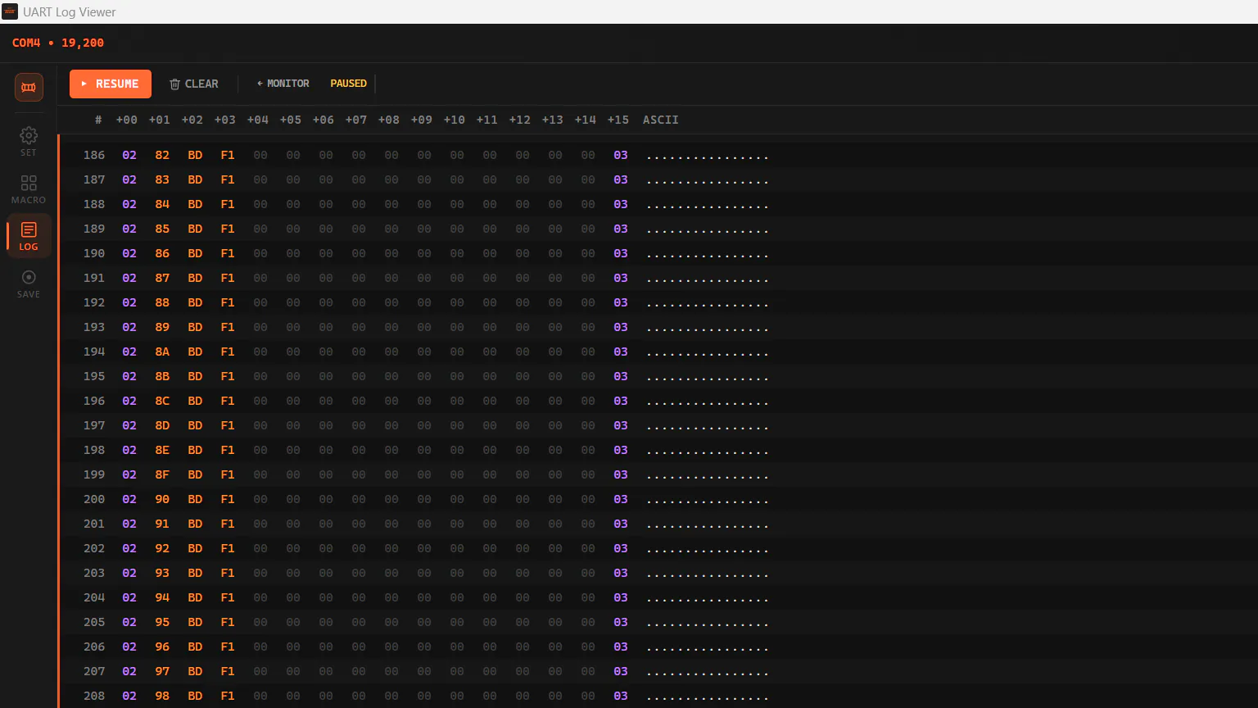Click the CLEAR trash button
The height and width of the screenshot is (708, 1258).
(x=194, y=84)
